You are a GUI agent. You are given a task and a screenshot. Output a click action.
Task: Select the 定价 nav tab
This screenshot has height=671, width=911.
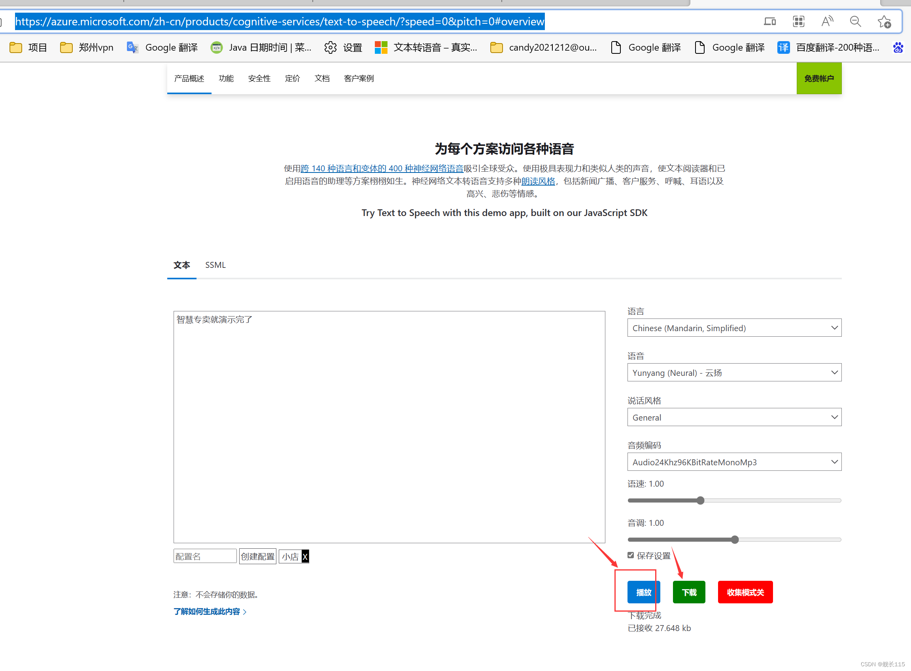coord(292,78)
